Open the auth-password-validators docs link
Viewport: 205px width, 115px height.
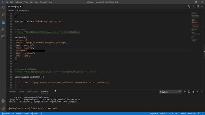(56, 72)
